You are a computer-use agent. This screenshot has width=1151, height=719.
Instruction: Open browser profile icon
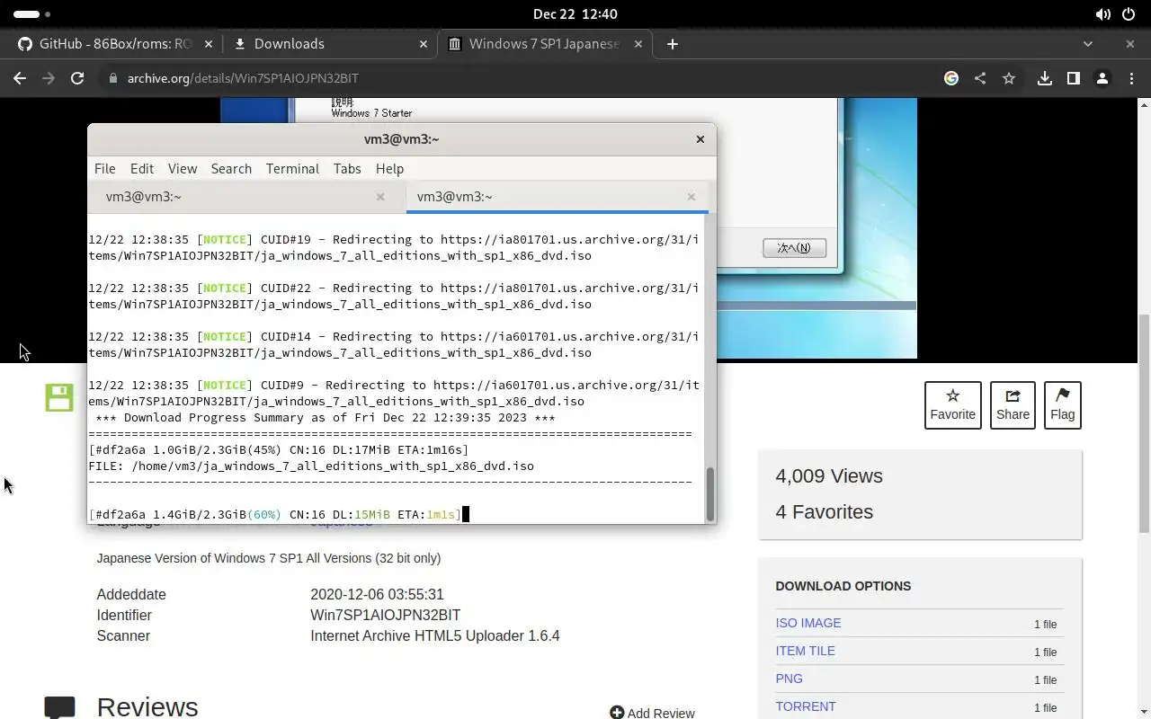[1102, 78]
